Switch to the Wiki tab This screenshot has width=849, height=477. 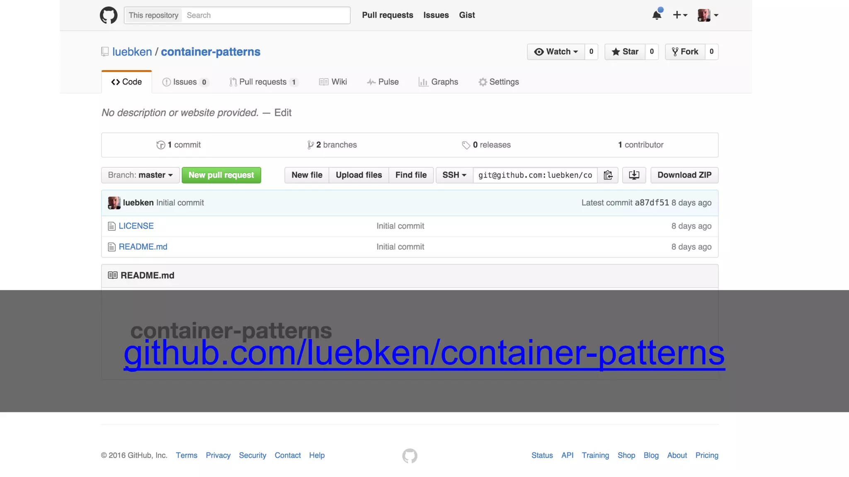tap(333, 82)
